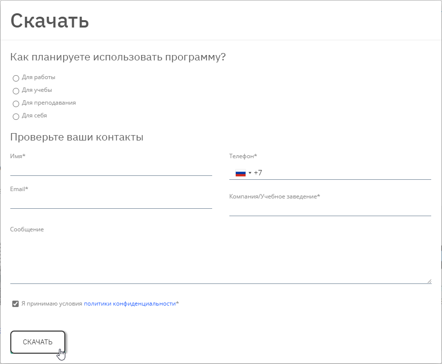Focus the "Имя" name input field
The height and width of the screenshot is (364, 442).
coord(111,169)
